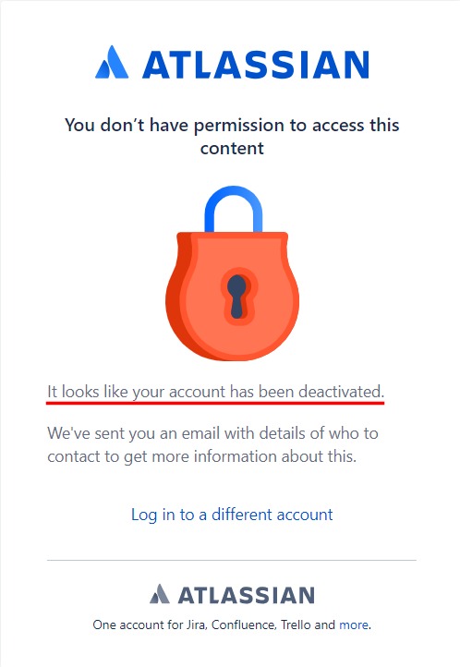
Task: Click the gray ATLASSIAN wordmark in footer
Action: click(x=246, y=595)
